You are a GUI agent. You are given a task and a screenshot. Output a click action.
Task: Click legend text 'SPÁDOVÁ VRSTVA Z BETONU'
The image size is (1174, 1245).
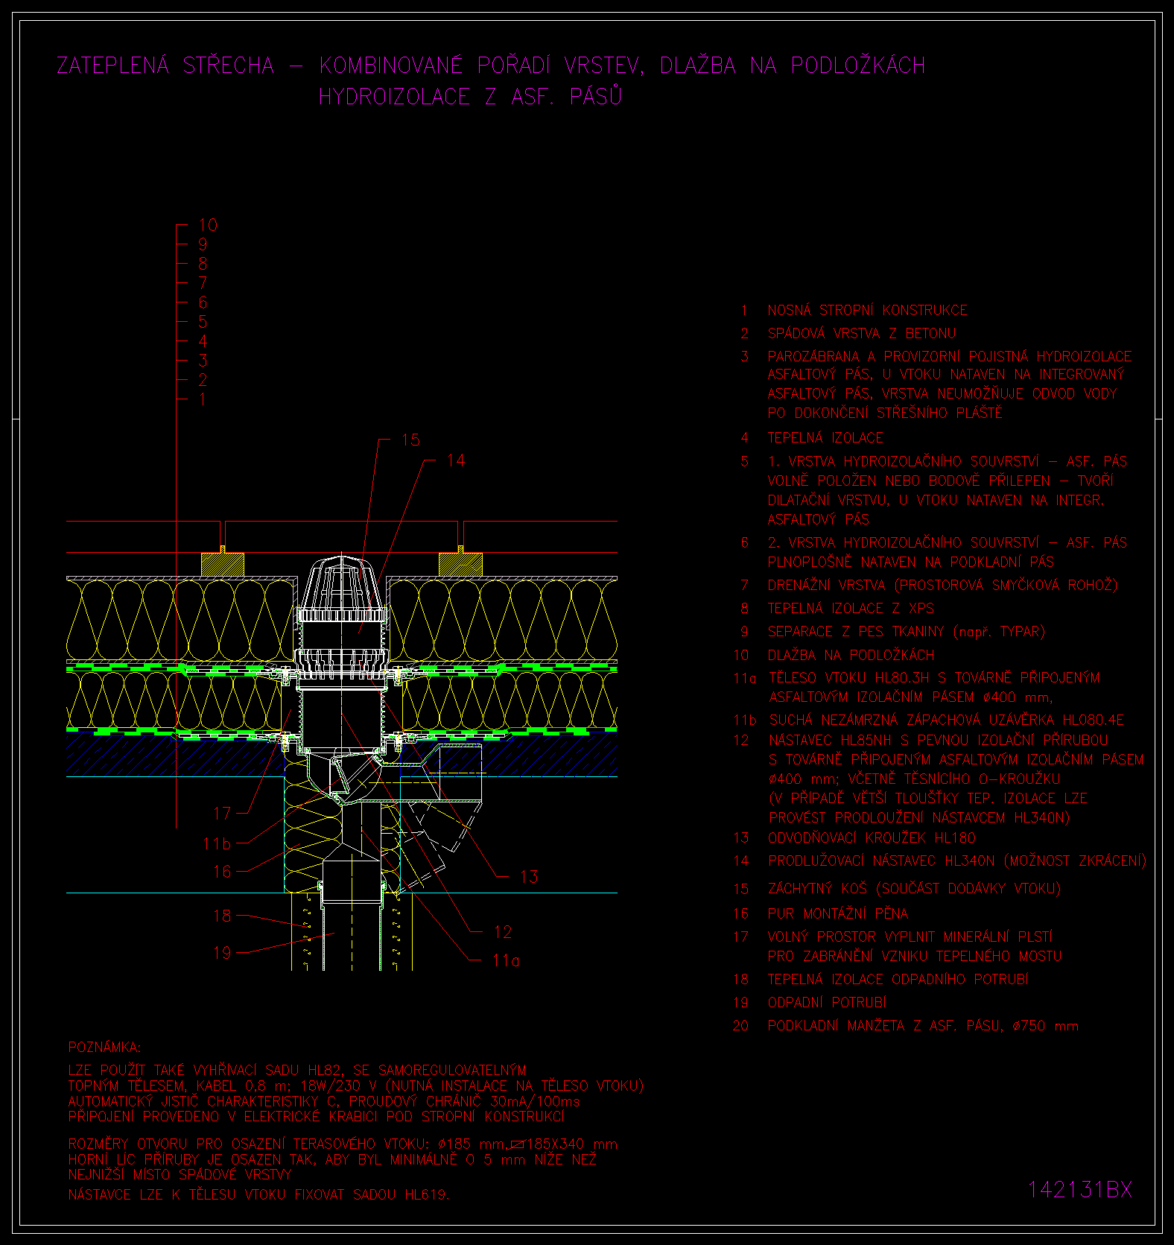pyautogui.click(x=861, y=333)
